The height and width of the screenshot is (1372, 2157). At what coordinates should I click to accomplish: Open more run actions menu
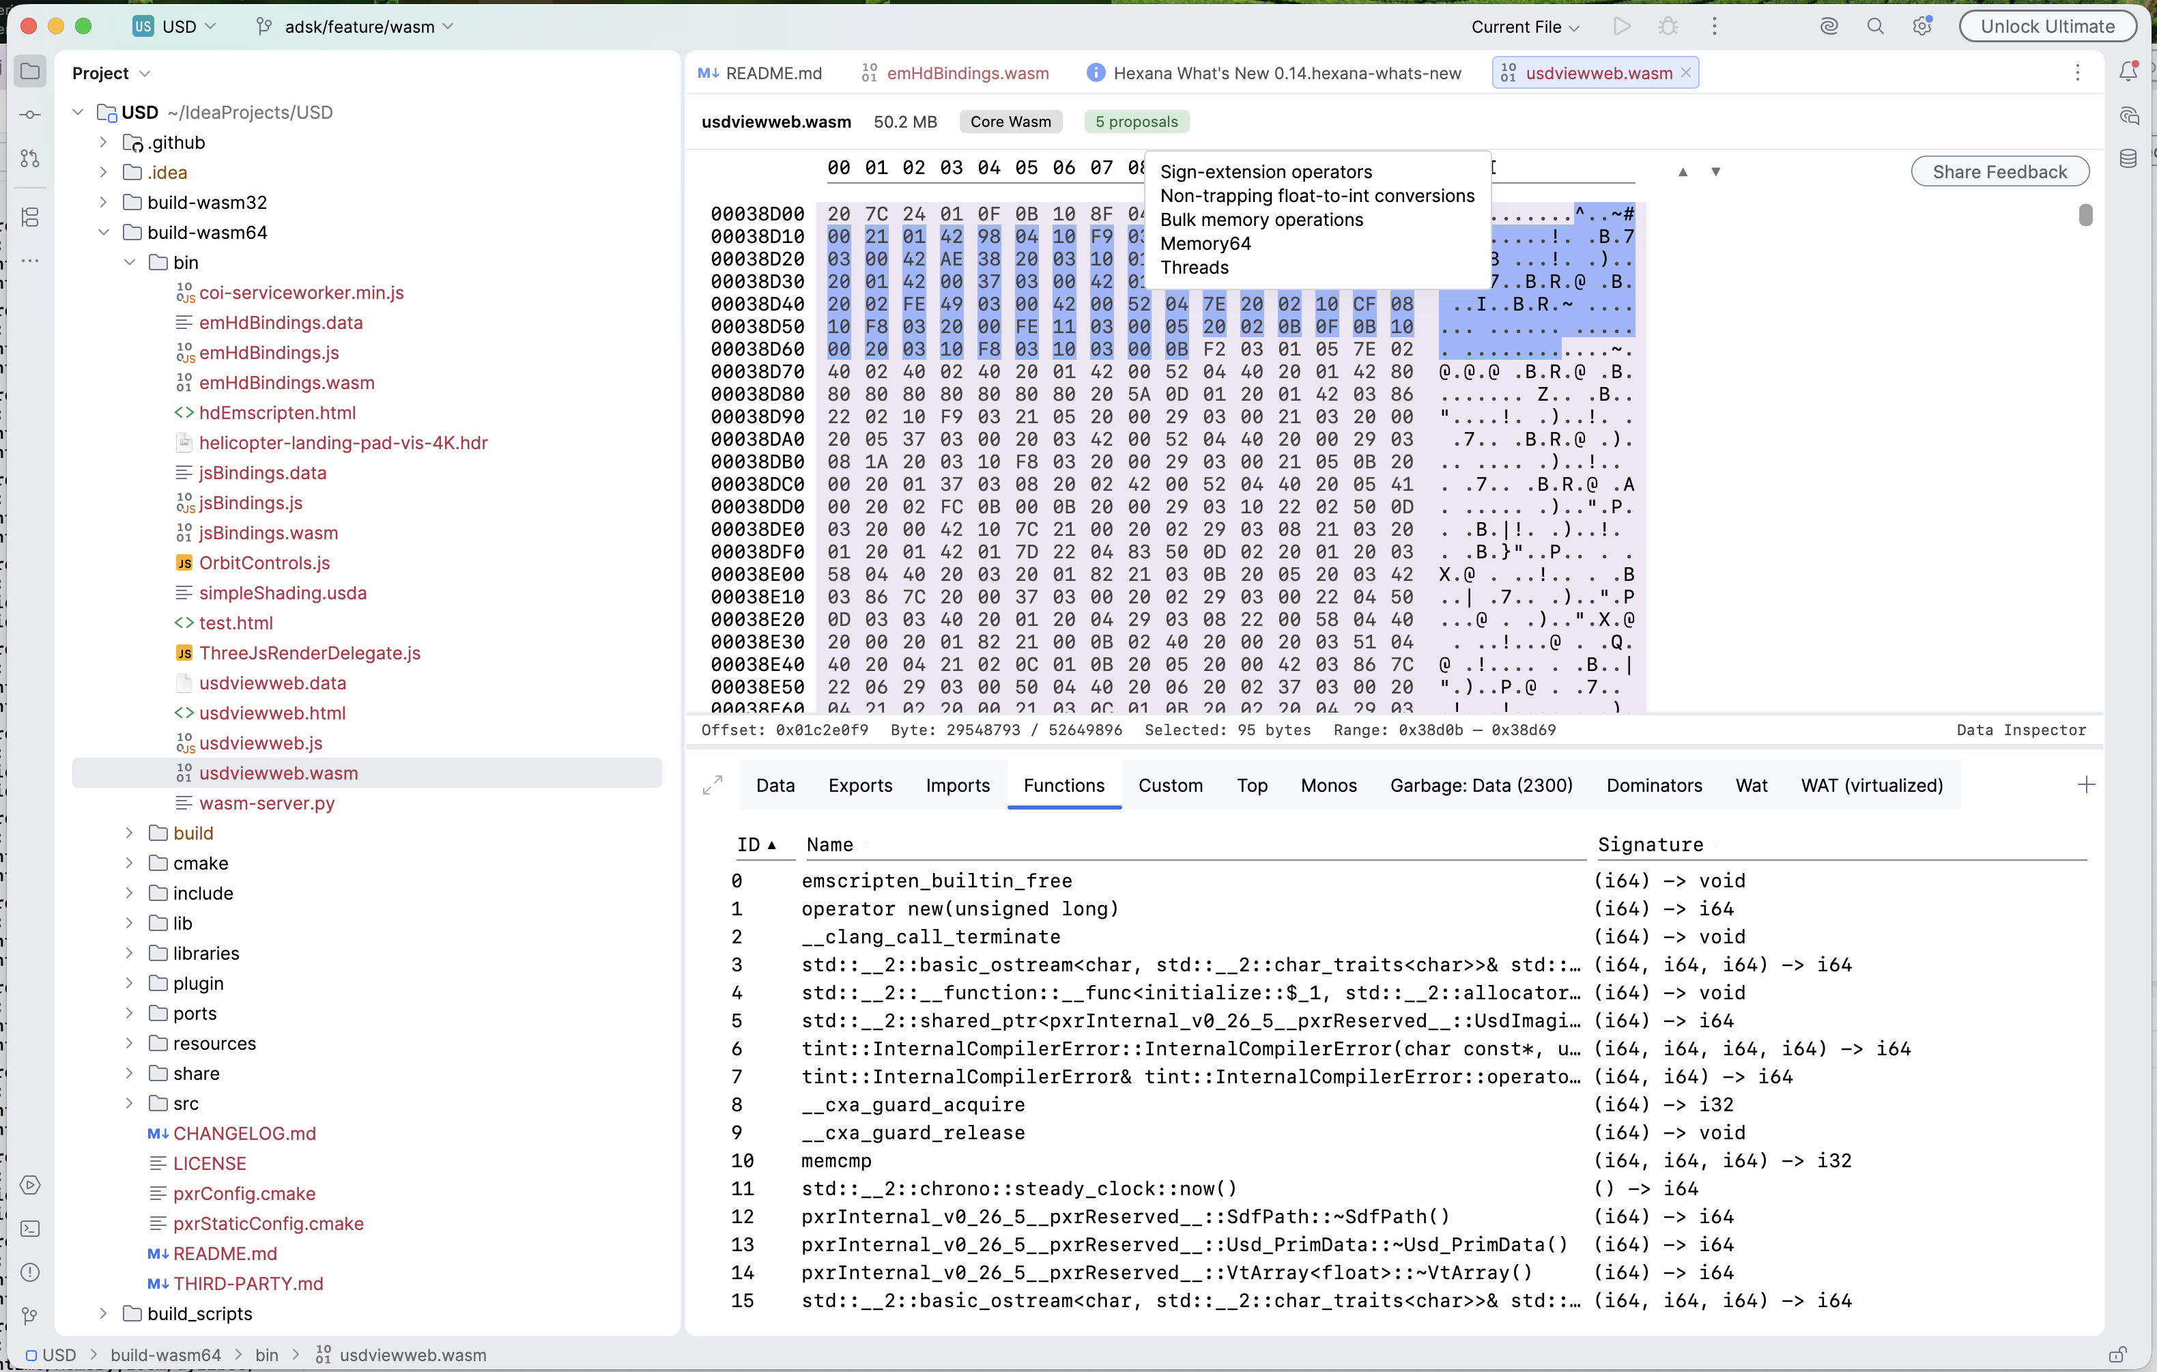[1715, 26]
